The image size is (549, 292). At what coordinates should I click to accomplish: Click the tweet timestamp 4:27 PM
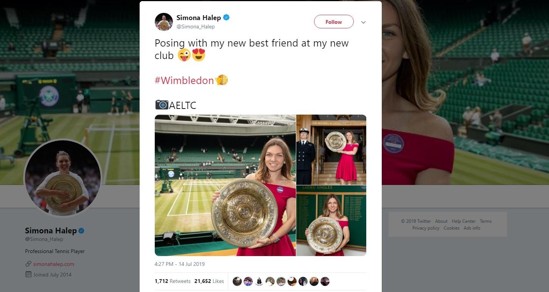(179, 264)
